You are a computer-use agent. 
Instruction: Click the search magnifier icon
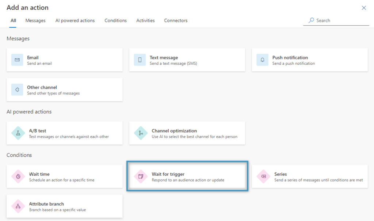click(311, 20)
